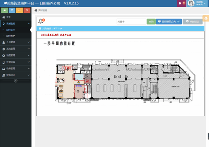
Task: Open the orange gear settings tab
Action: [x=206, y=18]
